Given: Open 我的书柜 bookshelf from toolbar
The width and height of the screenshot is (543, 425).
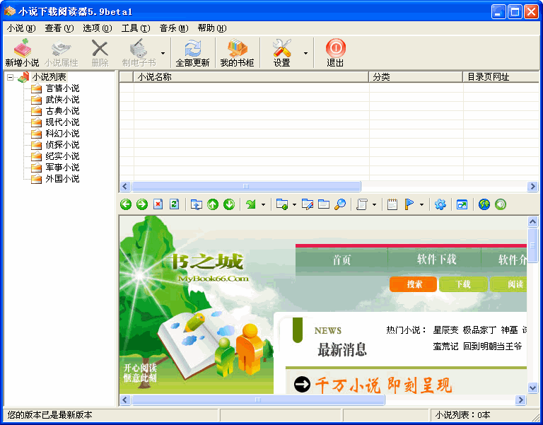Looking at the screenshot, I should [x=237, y=52].
